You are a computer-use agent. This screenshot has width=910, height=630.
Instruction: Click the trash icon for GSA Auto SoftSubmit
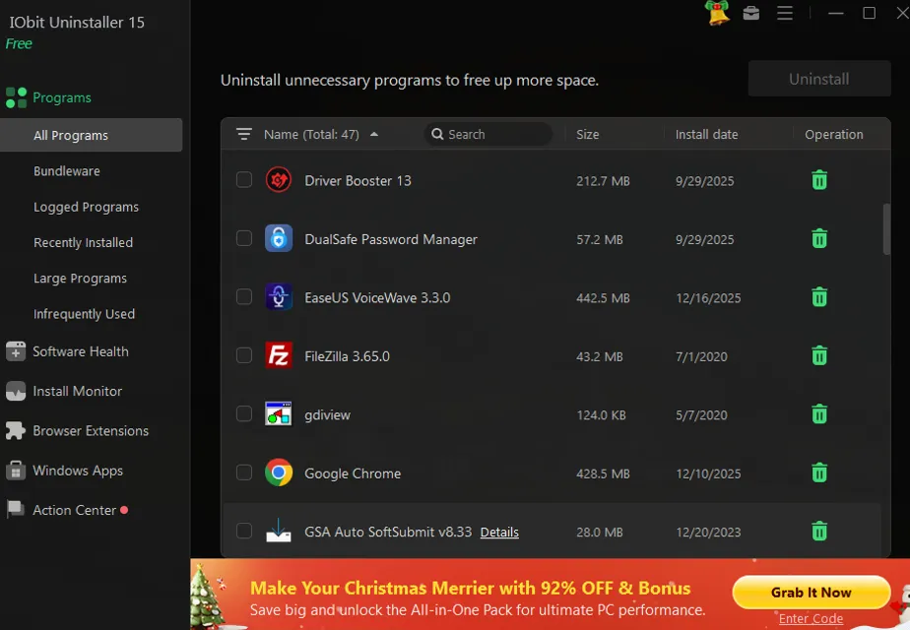tap(818, 532)
